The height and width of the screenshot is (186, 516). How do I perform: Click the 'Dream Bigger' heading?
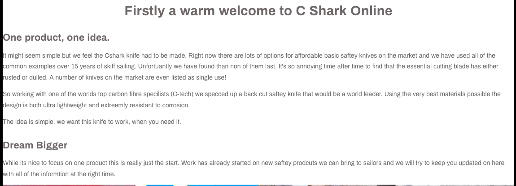tap(35, 145)
